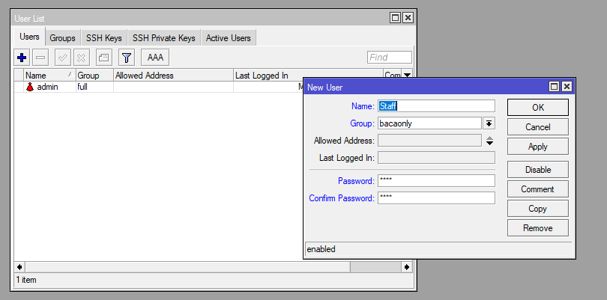Sort by the Group column header
The height and width of the screenshot is (300, 607).
click(94, 76)
